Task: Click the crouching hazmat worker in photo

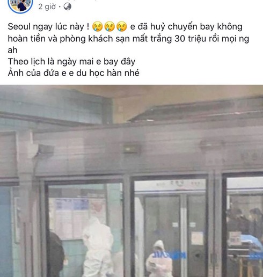Action: pyautogui.click(x=159, y=259)
